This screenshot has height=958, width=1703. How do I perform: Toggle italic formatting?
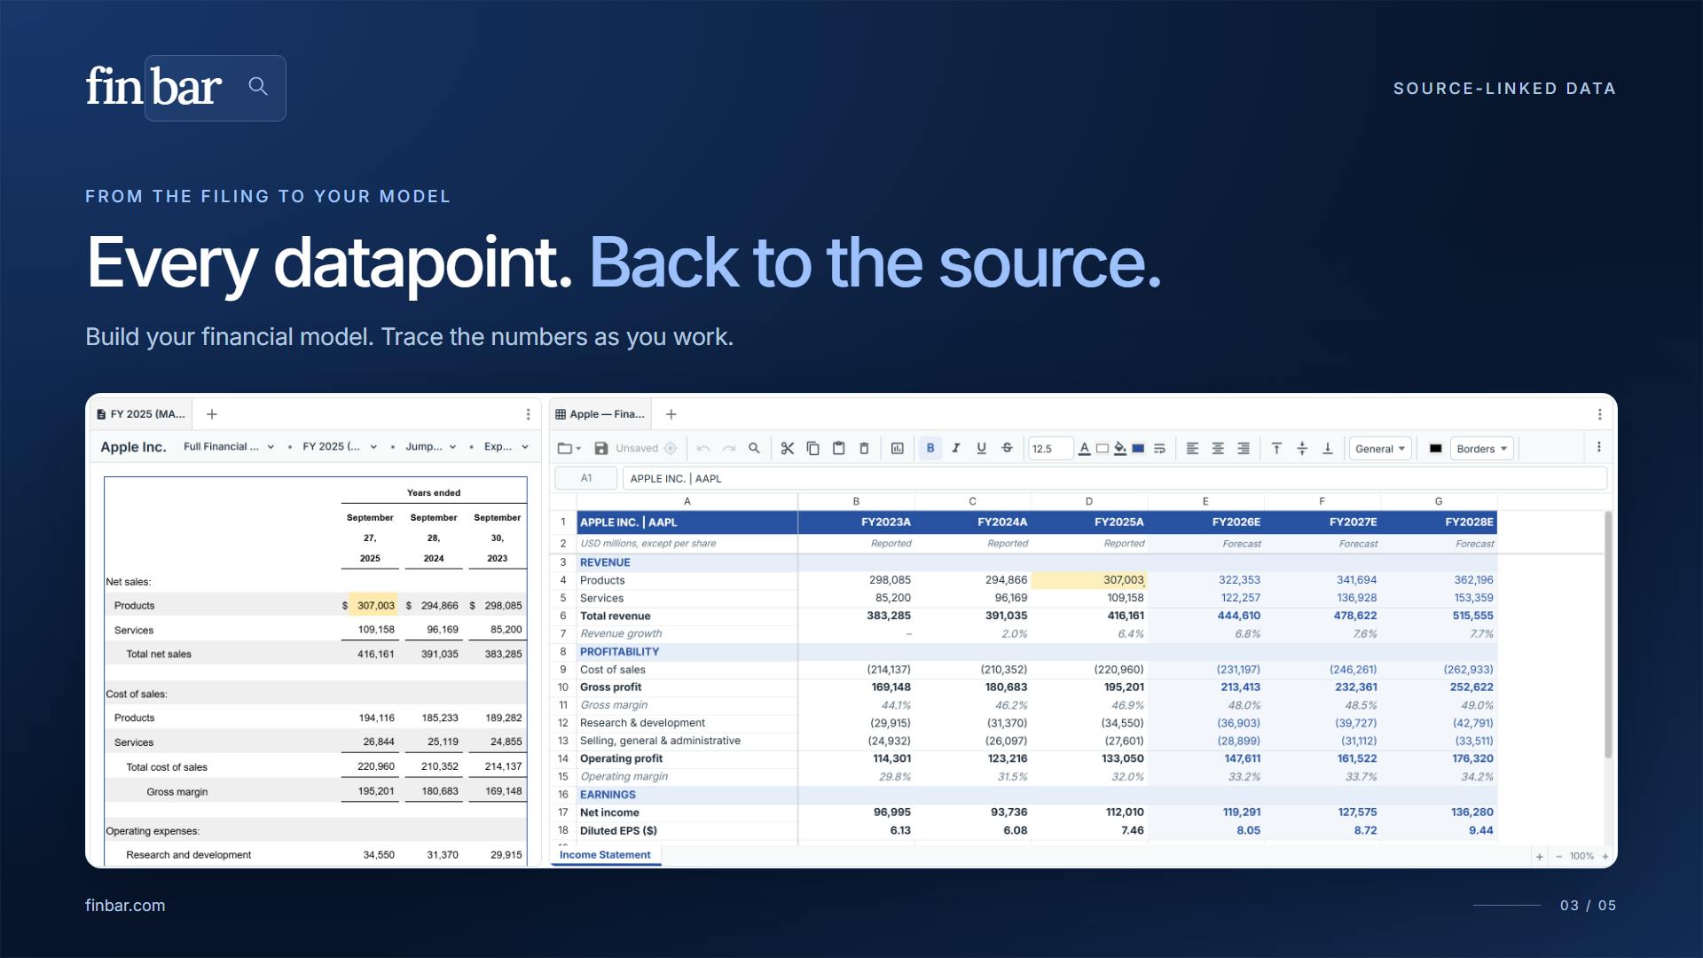956,448
